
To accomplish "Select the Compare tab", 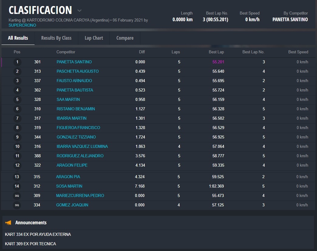I will click(125, 38).
